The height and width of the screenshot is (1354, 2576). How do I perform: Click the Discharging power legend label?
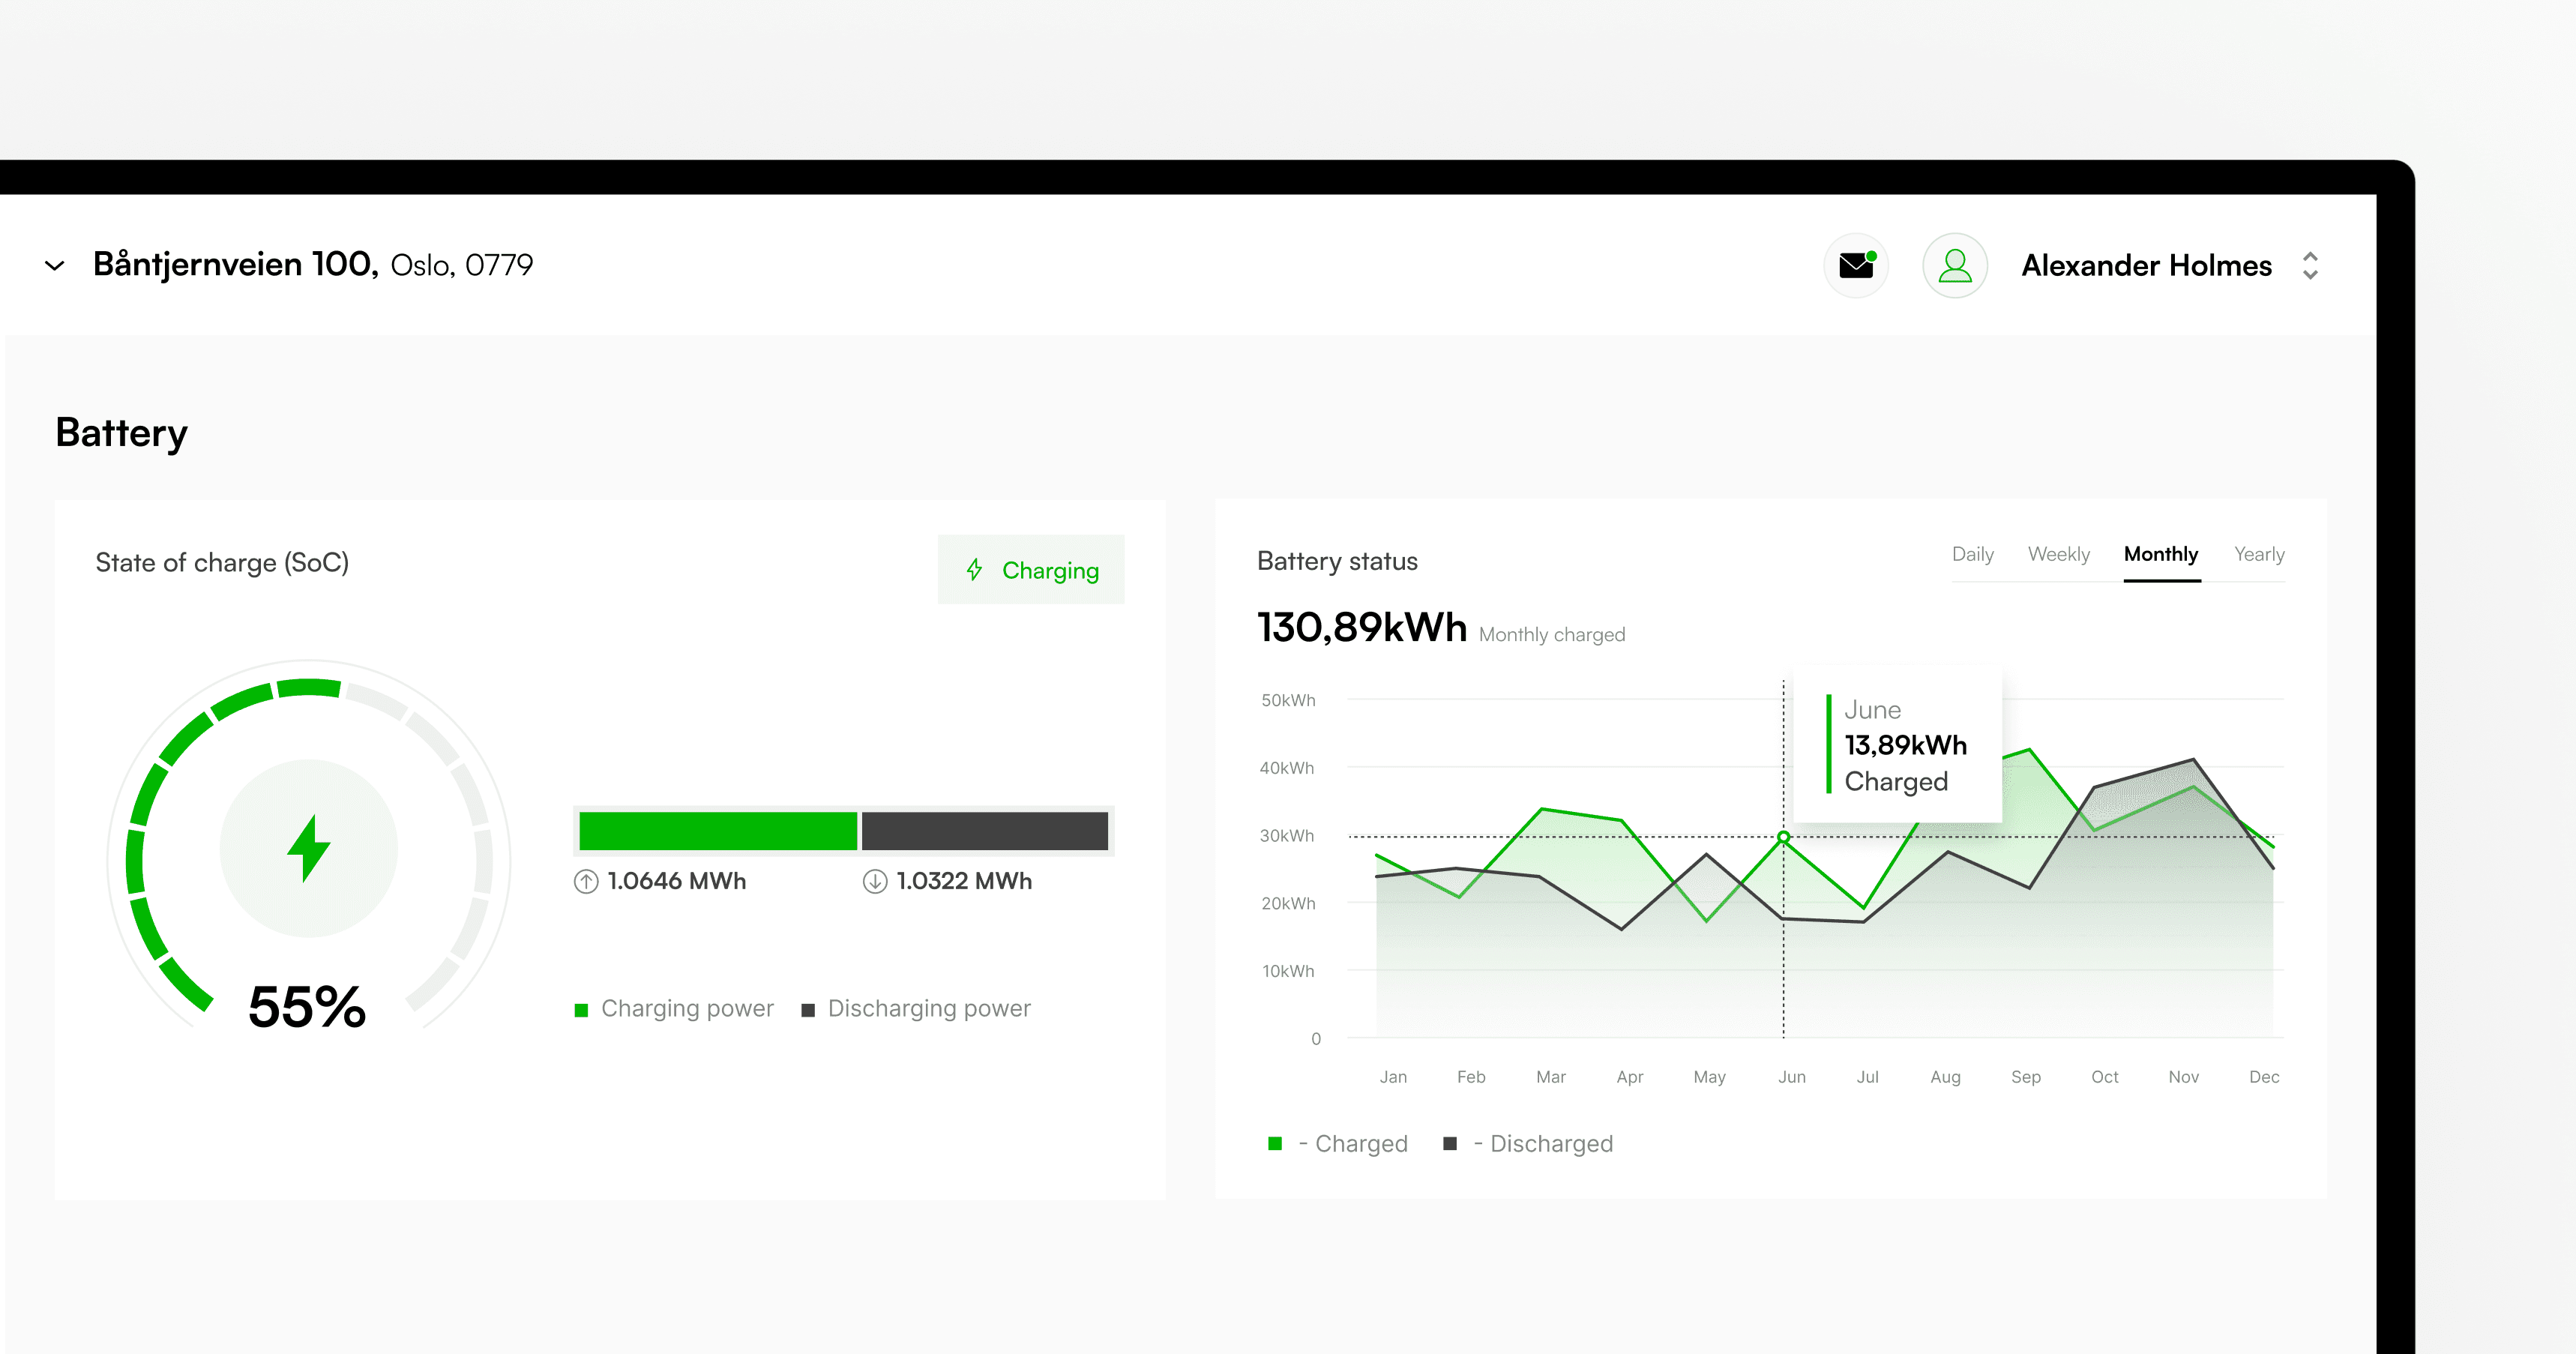click(929, 1008)
